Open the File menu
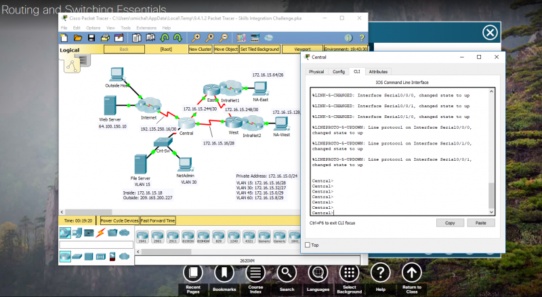 coord(64,28)
